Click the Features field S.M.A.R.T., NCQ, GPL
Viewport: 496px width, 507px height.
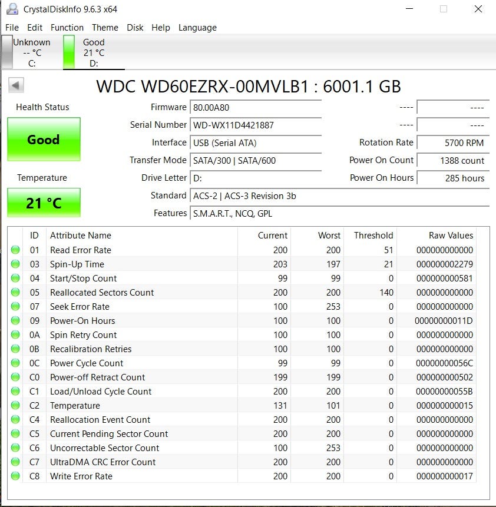click(340, 213)
